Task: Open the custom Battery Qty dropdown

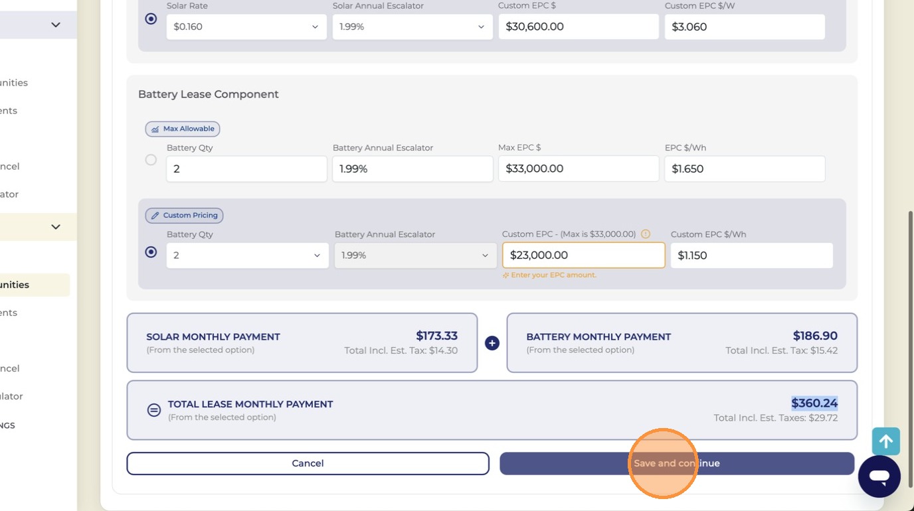Action: [x=248, y=256]
